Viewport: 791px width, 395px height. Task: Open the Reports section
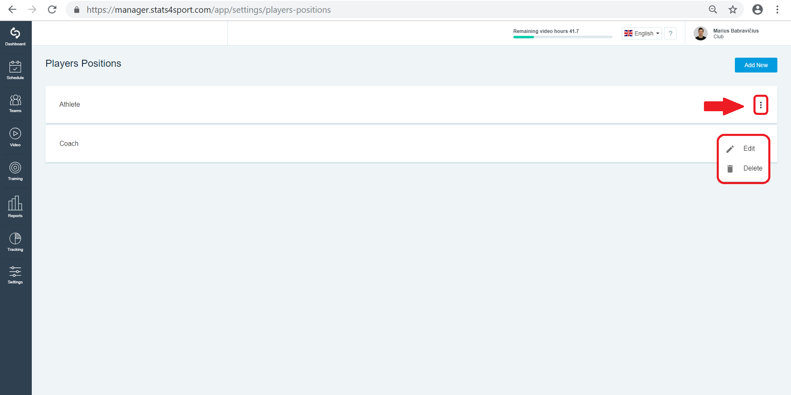[15, 207]
